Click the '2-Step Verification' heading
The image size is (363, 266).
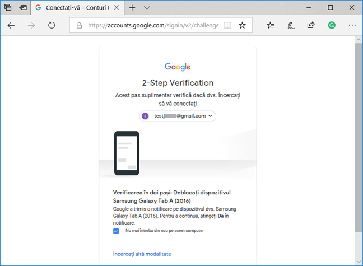click(x=178, y=83)
